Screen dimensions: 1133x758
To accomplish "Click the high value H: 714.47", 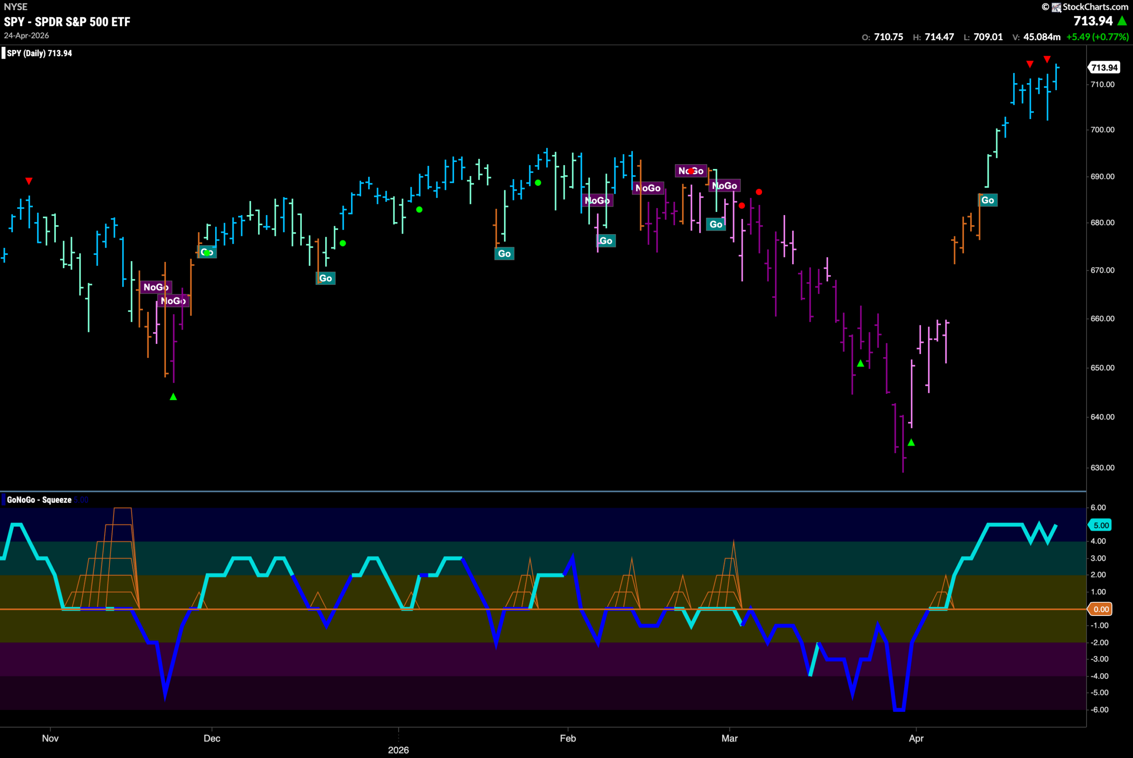I will coord(933,37).
